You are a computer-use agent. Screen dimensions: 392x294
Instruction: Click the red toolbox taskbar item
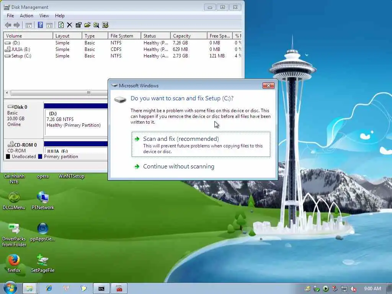pos(119,289)
